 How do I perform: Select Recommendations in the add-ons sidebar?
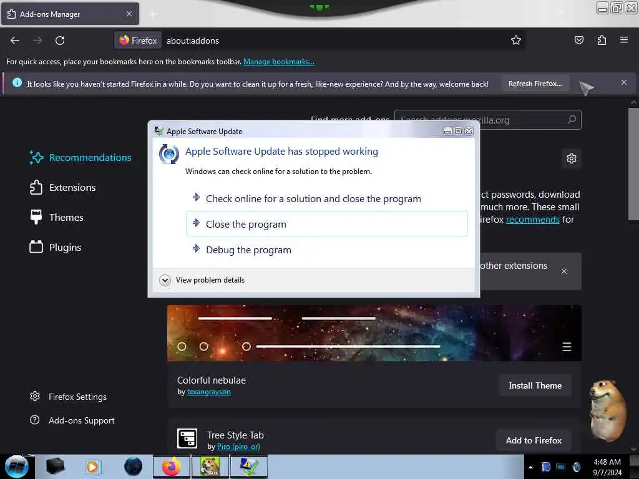tap(80, 158)
